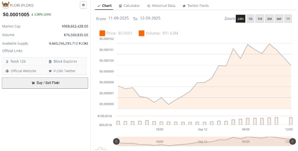Set chart zoom to 3M
Screen dimensions: 298x151
[269, 19]
